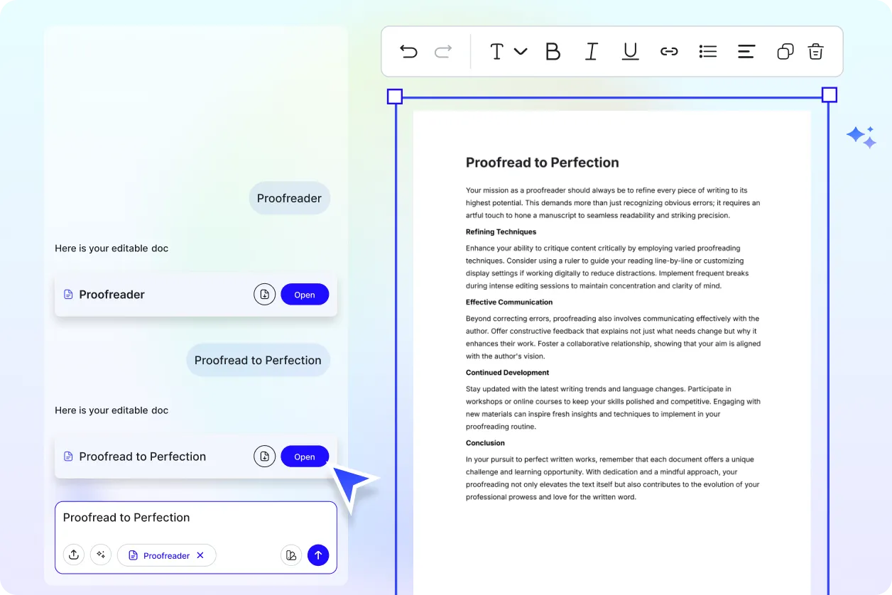The height and width of the screenshot is (595, 892).
Task: Send the Proofread to Perfection prompt
Action: click(x=318, y=555)
